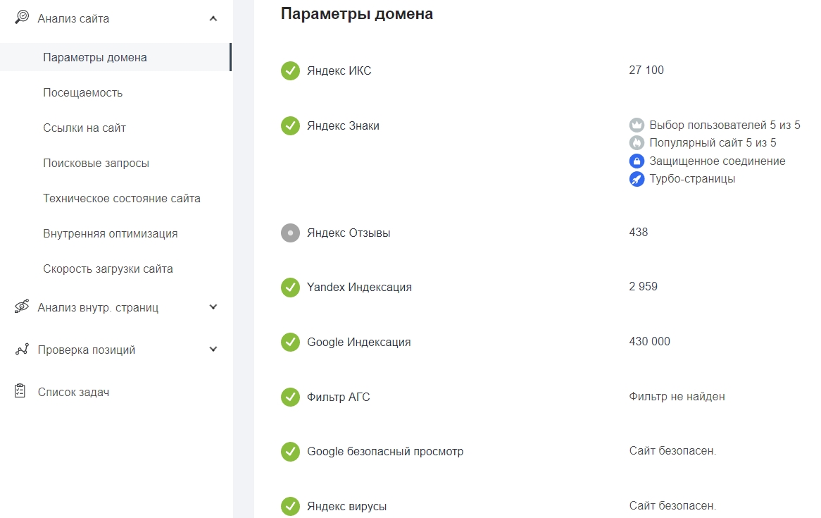The height and width of the screenshot is (518, 821).
Task: Toggle the green check next to Фильтр АГС
Action: (x=290, y=397)
